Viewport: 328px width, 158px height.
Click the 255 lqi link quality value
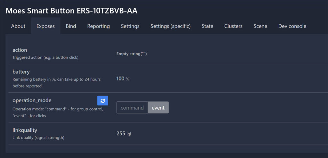click(124, 134)
